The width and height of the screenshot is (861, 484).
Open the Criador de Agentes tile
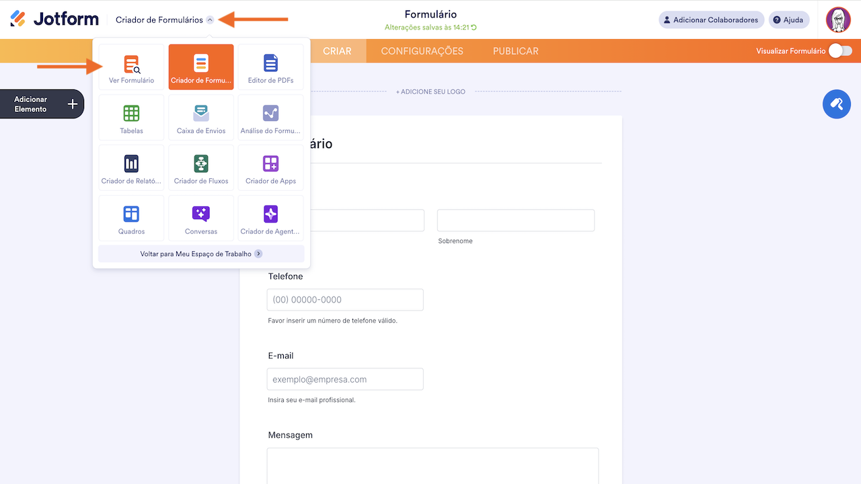270,218
